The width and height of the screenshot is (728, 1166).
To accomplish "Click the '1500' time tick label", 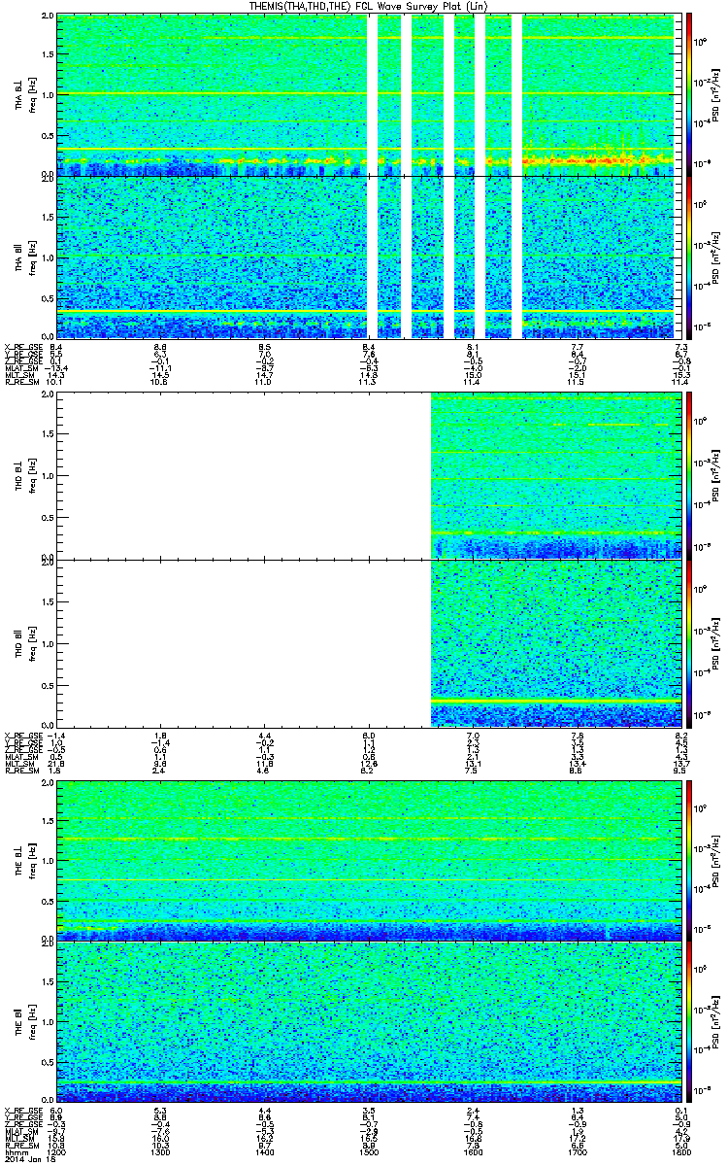I will click(x=368, y=1152).
